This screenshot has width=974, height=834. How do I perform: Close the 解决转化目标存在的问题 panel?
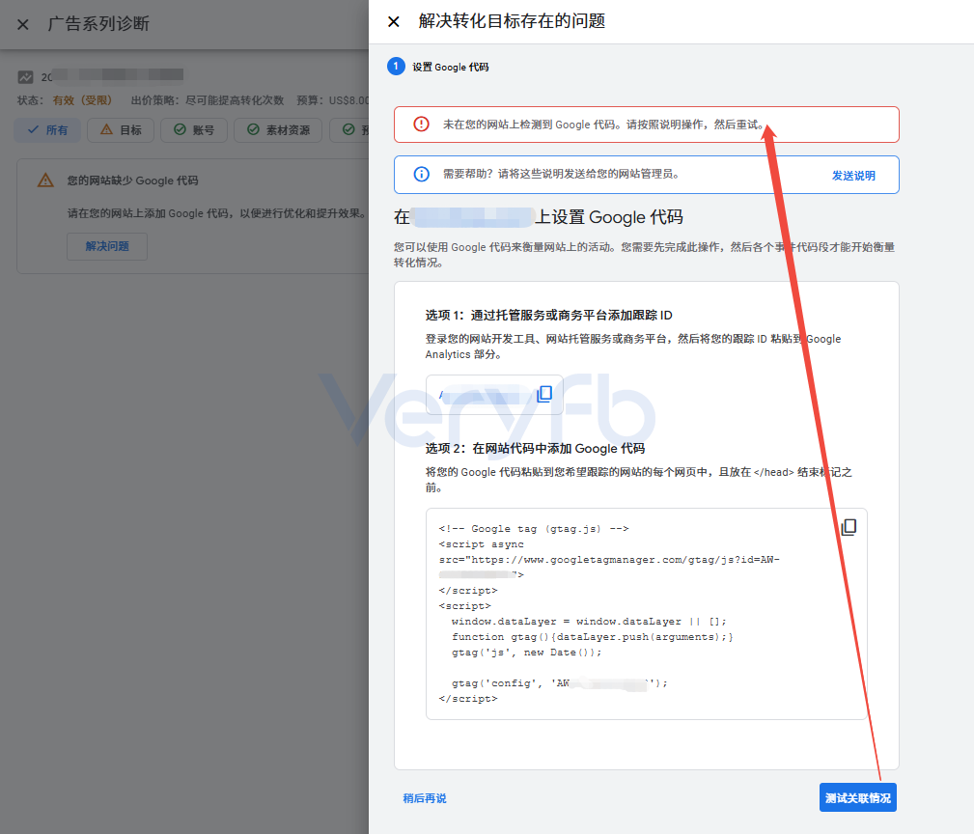pos(393,22)
